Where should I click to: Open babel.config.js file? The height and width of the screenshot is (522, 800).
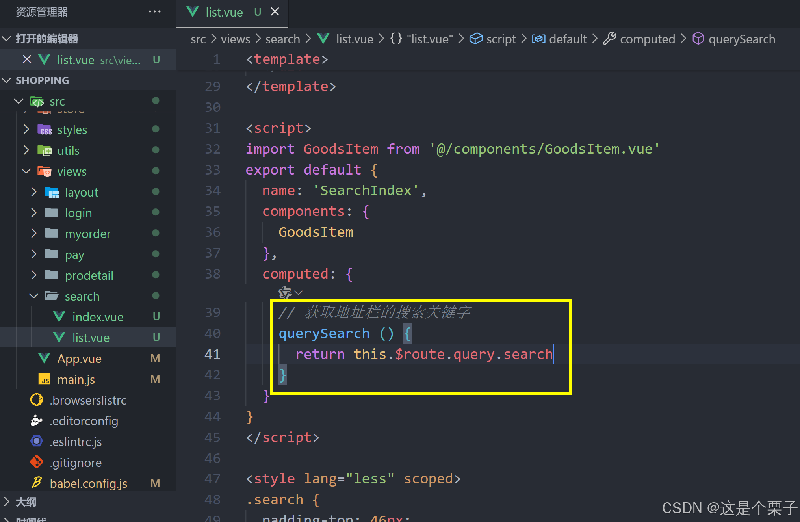(88, 483)
